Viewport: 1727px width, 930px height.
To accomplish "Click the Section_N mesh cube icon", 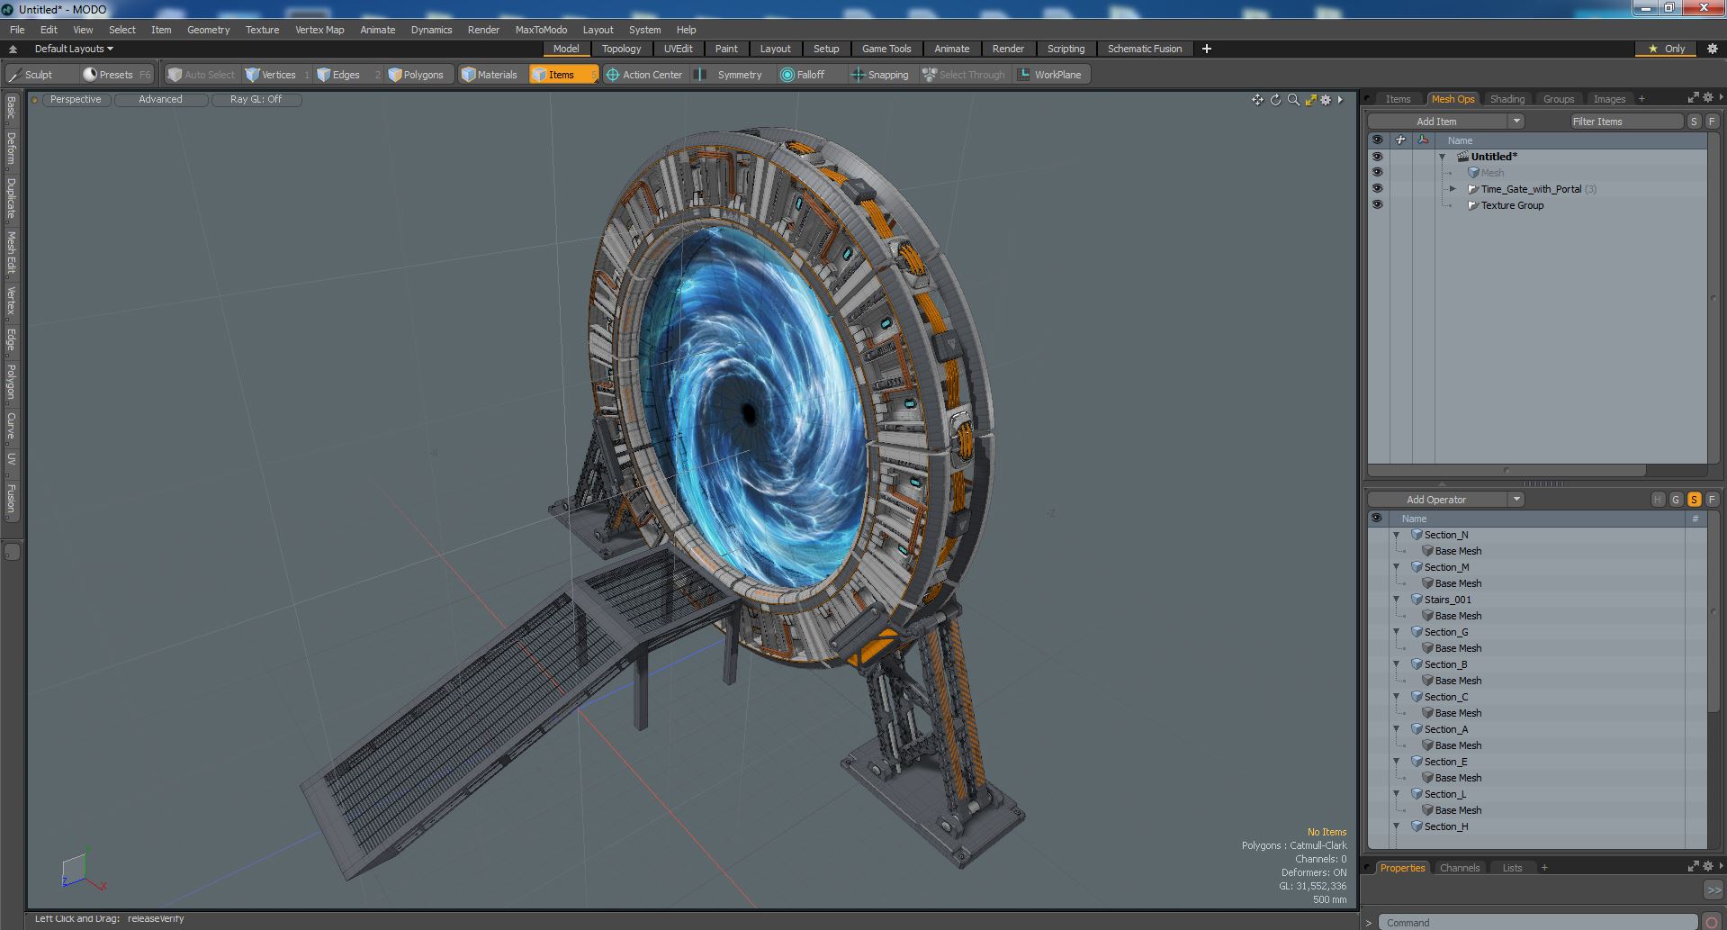I will (x=1417, y=535).
